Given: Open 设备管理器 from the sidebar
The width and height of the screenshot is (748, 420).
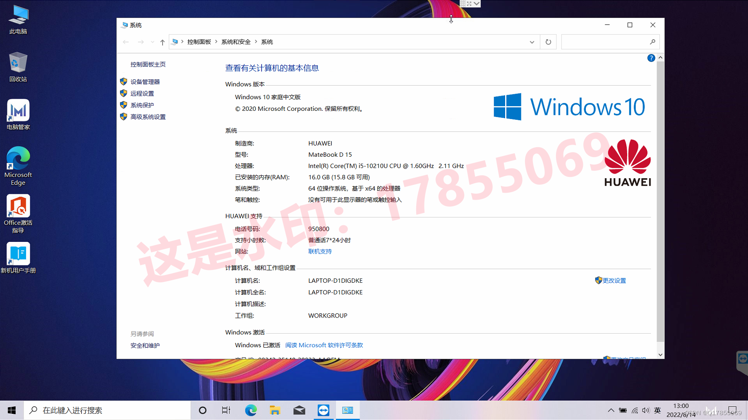Looking at the screenshot, I should point(145,82).
